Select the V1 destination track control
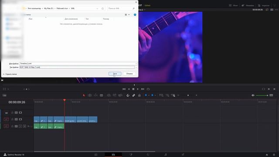 pyautogui.click(x=6, y=119)
